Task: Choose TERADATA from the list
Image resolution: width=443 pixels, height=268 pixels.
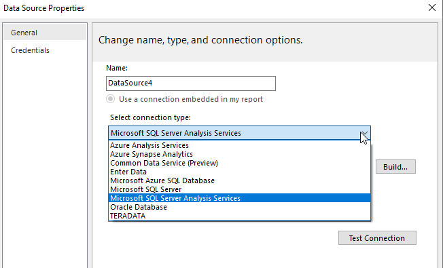Action: [x=239, y=216]
